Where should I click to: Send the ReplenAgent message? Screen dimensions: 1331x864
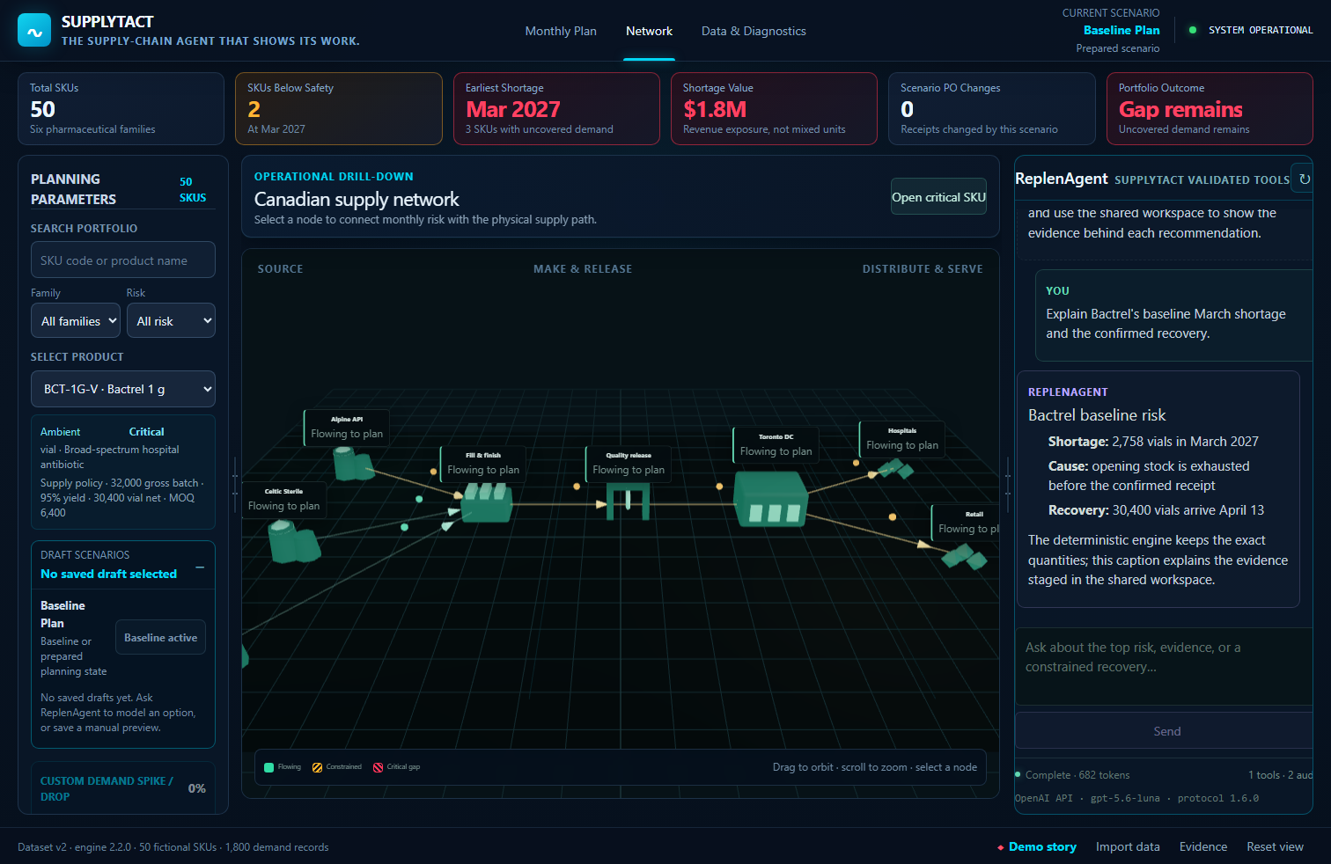click(x=1165, y=731)
